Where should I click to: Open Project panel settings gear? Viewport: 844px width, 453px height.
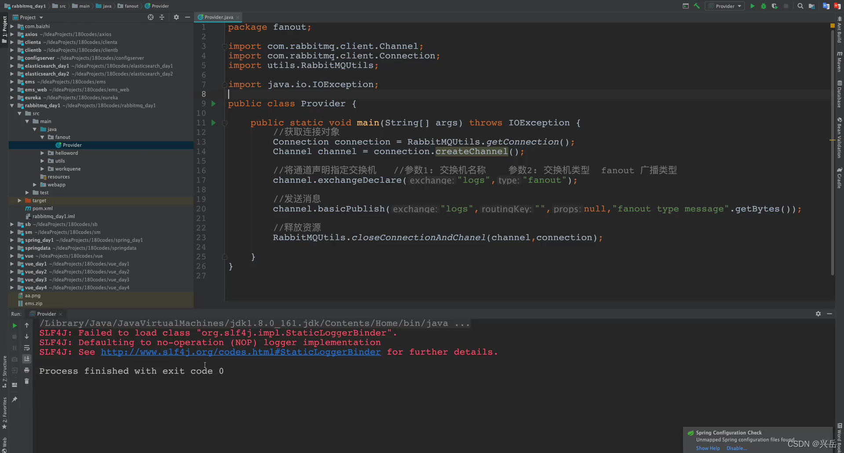(x=176, y=17)
